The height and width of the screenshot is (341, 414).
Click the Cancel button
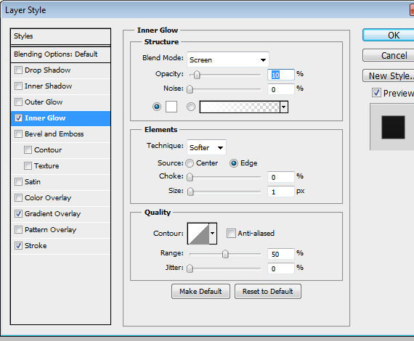pyautogui.click(x=389, y=55)
